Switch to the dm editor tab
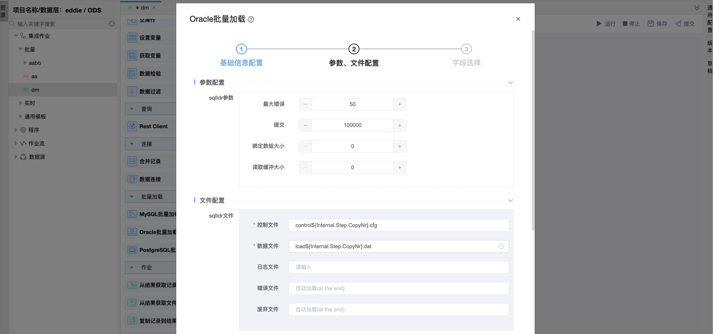The height and width of the screenshot is (334, 713). tap(144, 8)
